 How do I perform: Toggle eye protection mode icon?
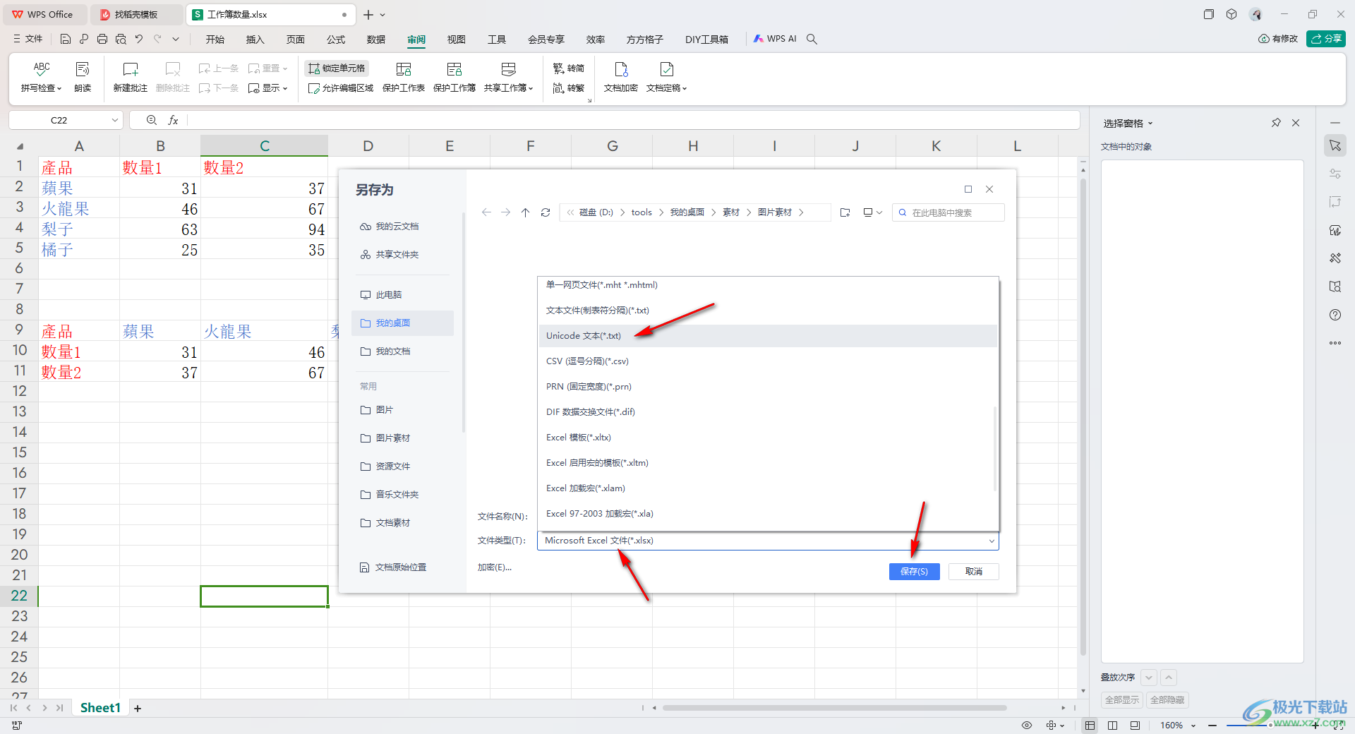pyautogui.click(x=1027, y=726)
